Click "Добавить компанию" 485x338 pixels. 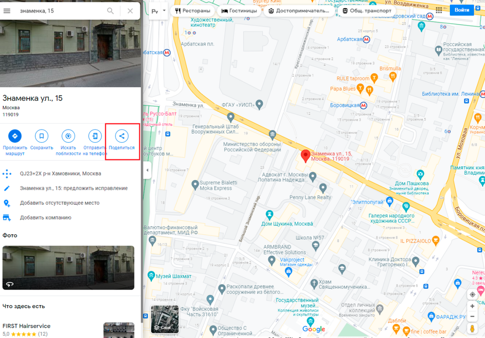point(46,217)
